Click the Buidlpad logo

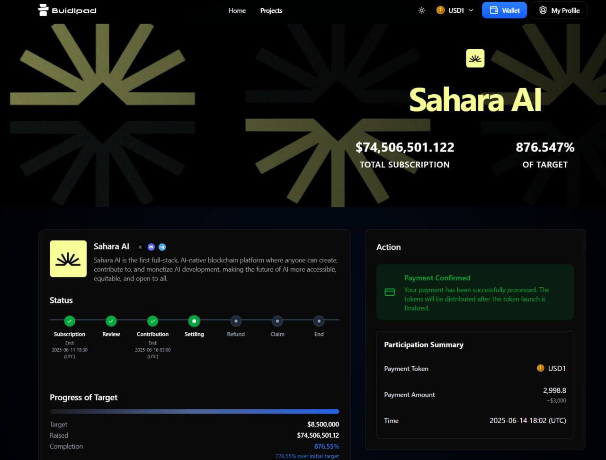67,10
